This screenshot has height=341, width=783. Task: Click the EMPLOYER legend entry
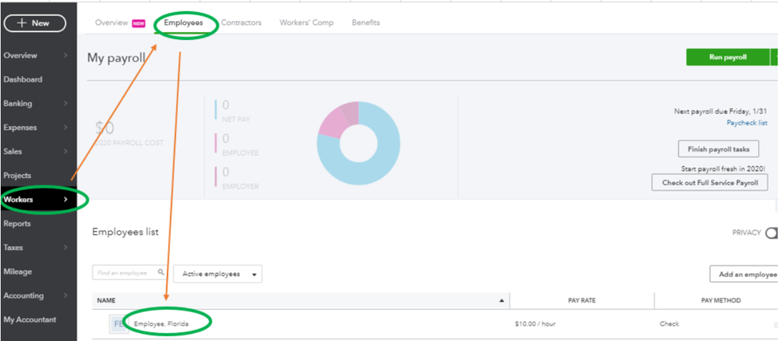(x=237, y=177)
